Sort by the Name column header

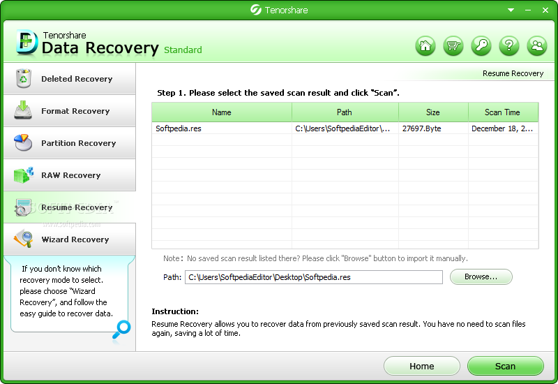tap(222, 112)
